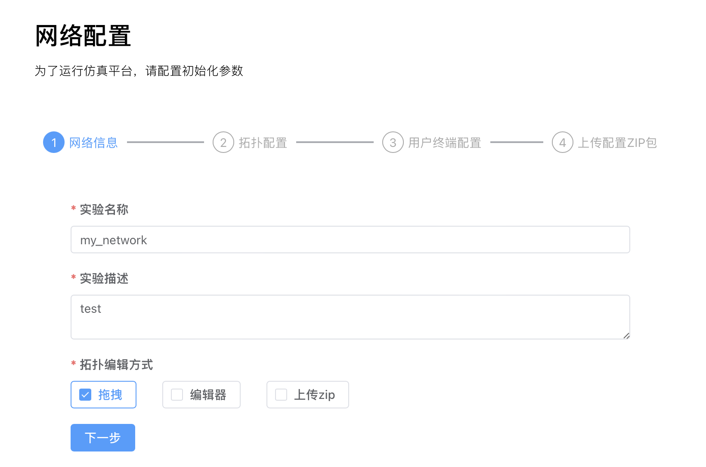
Task: Focus the 实验名称 input field
Action: (350, 240)
